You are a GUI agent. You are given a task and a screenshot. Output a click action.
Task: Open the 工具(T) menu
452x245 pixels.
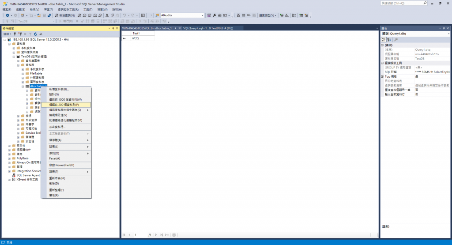coord(88,10)
